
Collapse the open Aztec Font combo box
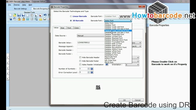point(131,20)
